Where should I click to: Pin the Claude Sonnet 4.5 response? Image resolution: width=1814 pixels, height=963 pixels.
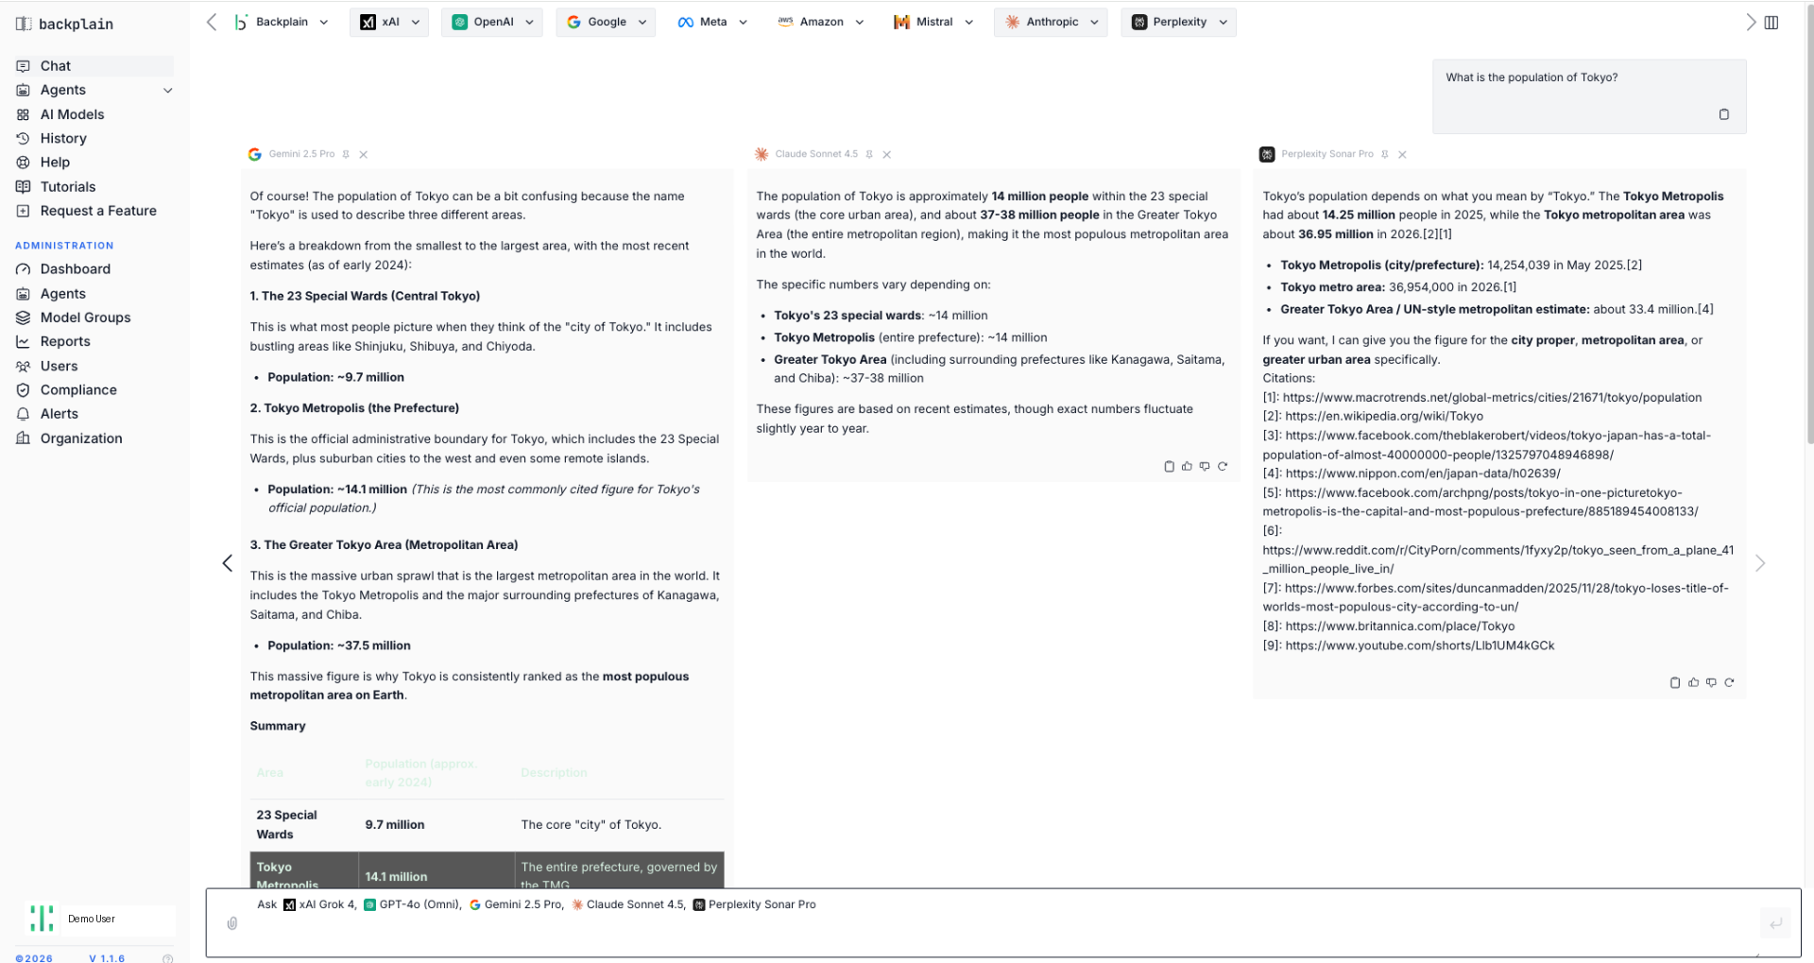tap(869, 154)
